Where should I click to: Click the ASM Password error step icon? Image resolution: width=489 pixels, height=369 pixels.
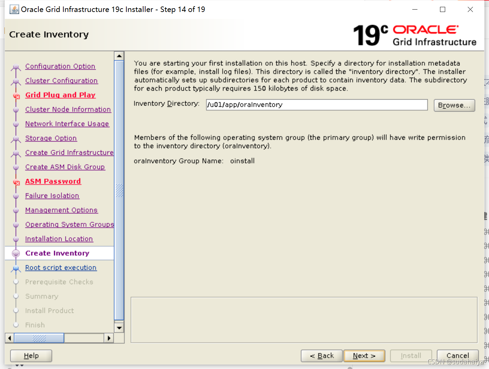coord(16,182)
